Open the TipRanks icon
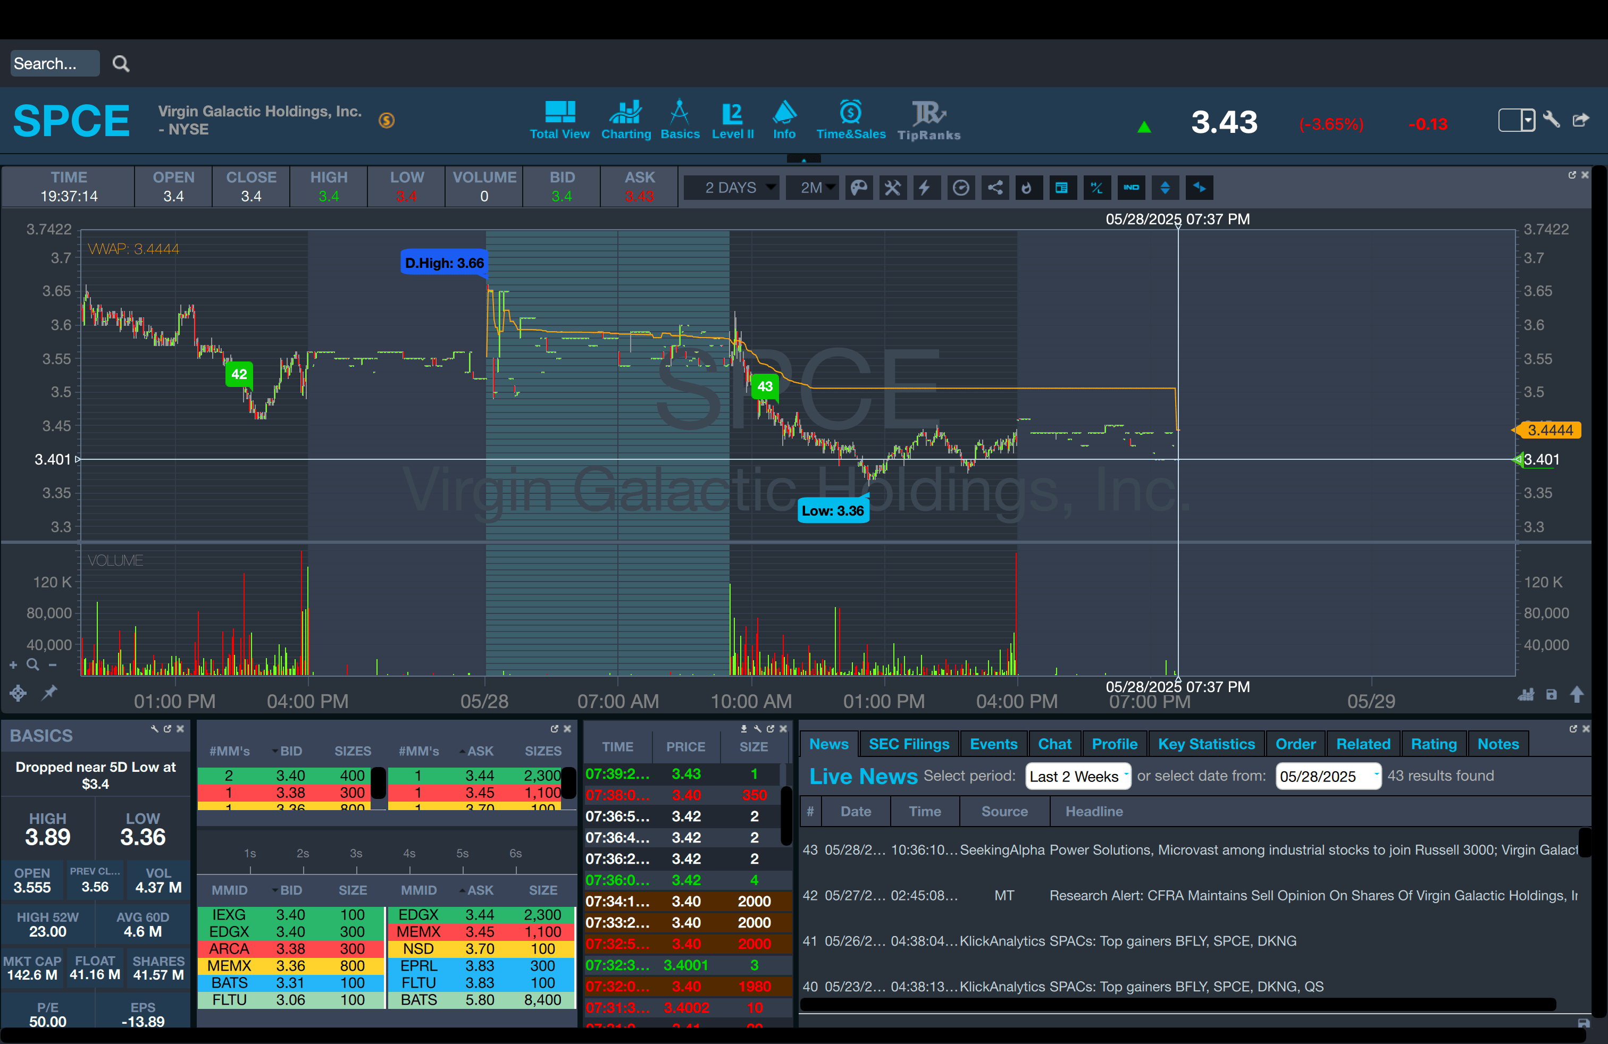The image size is (1608, 1044). click(x=928, y=120)
